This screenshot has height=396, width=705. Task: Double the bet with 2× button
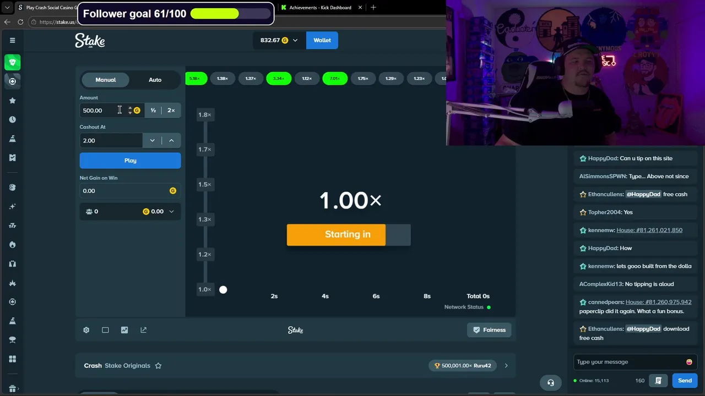click(x=171, y=111)
